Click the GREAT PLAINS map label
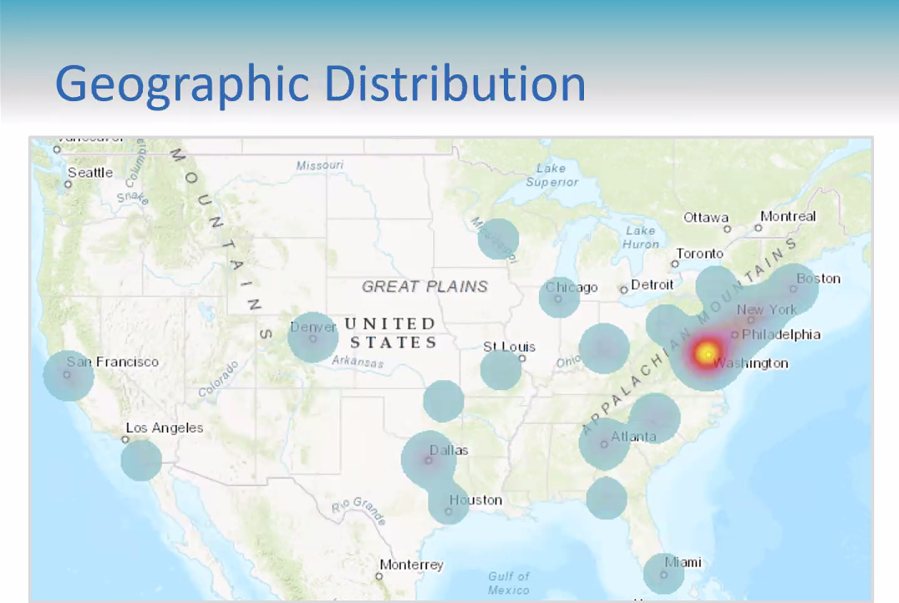This screenshot has height=603, width=899. tap(424, 286)
